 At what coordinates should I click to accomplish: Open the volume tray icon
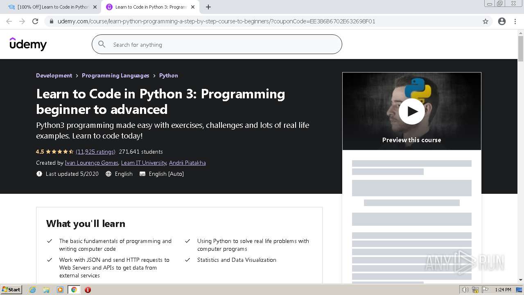465,290
